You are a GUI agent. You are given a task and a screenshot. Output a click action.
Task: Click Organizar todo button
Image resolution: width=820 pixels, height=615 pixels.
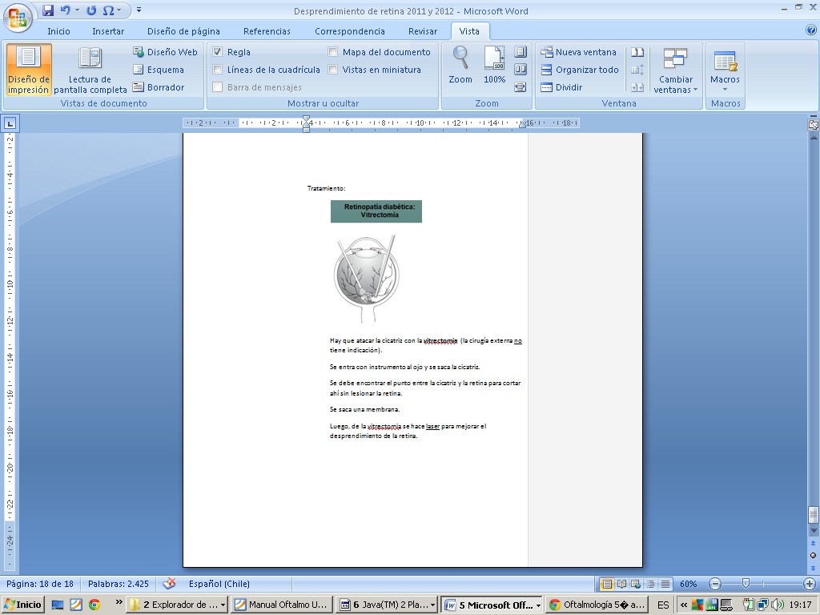coord(580,70)
